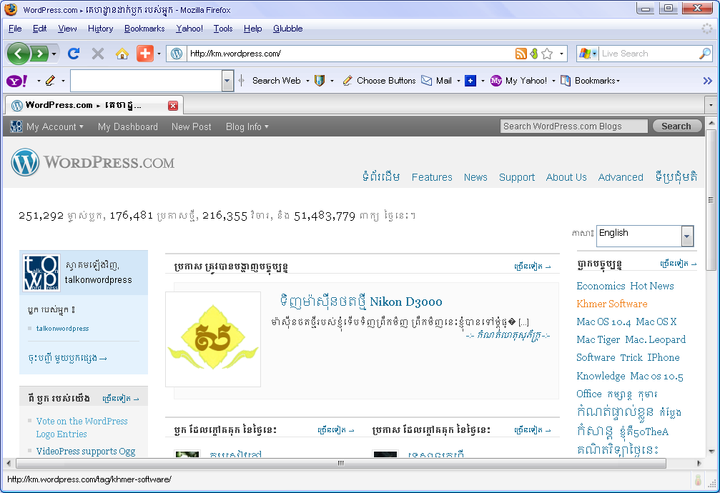The height and width of the screenshot is (493, 720).
Task: Click the green icon beside the RSS feed
Action: (x=533, y=54)
